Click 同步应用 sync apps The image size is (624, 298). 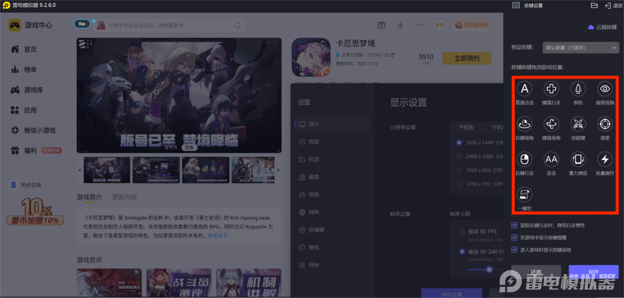26,185
